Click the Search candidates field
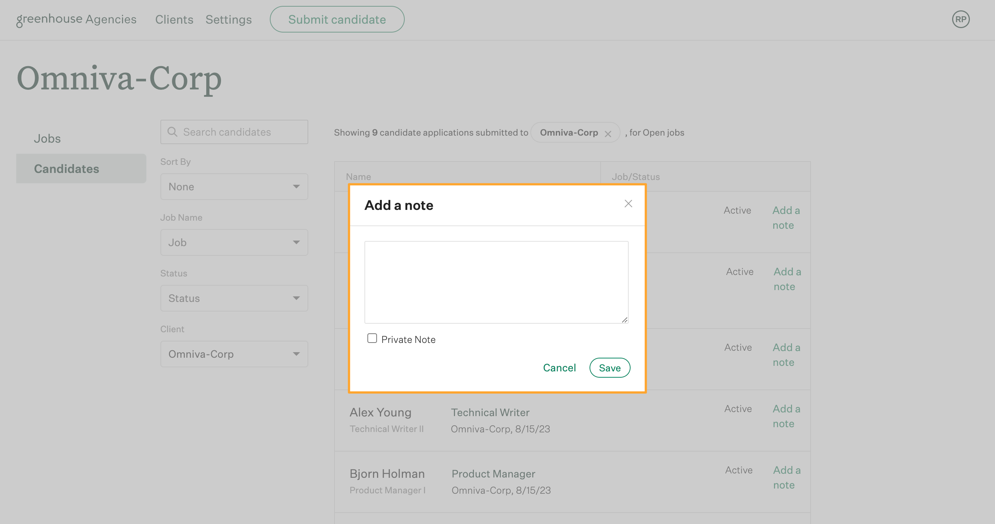995x524 pixels. (234, 132)
